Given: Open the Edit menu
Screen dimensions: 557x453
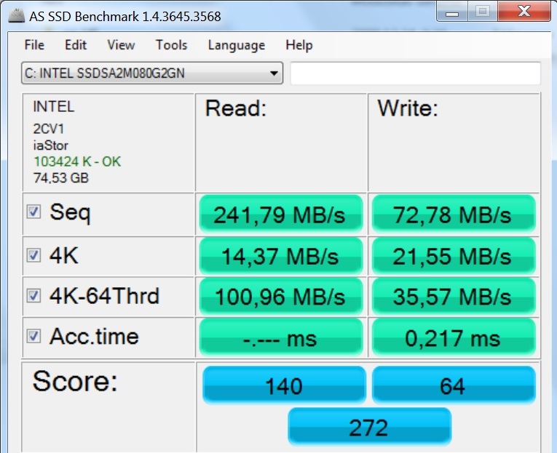Looking at the screenshot, I should tap(76, 45).
